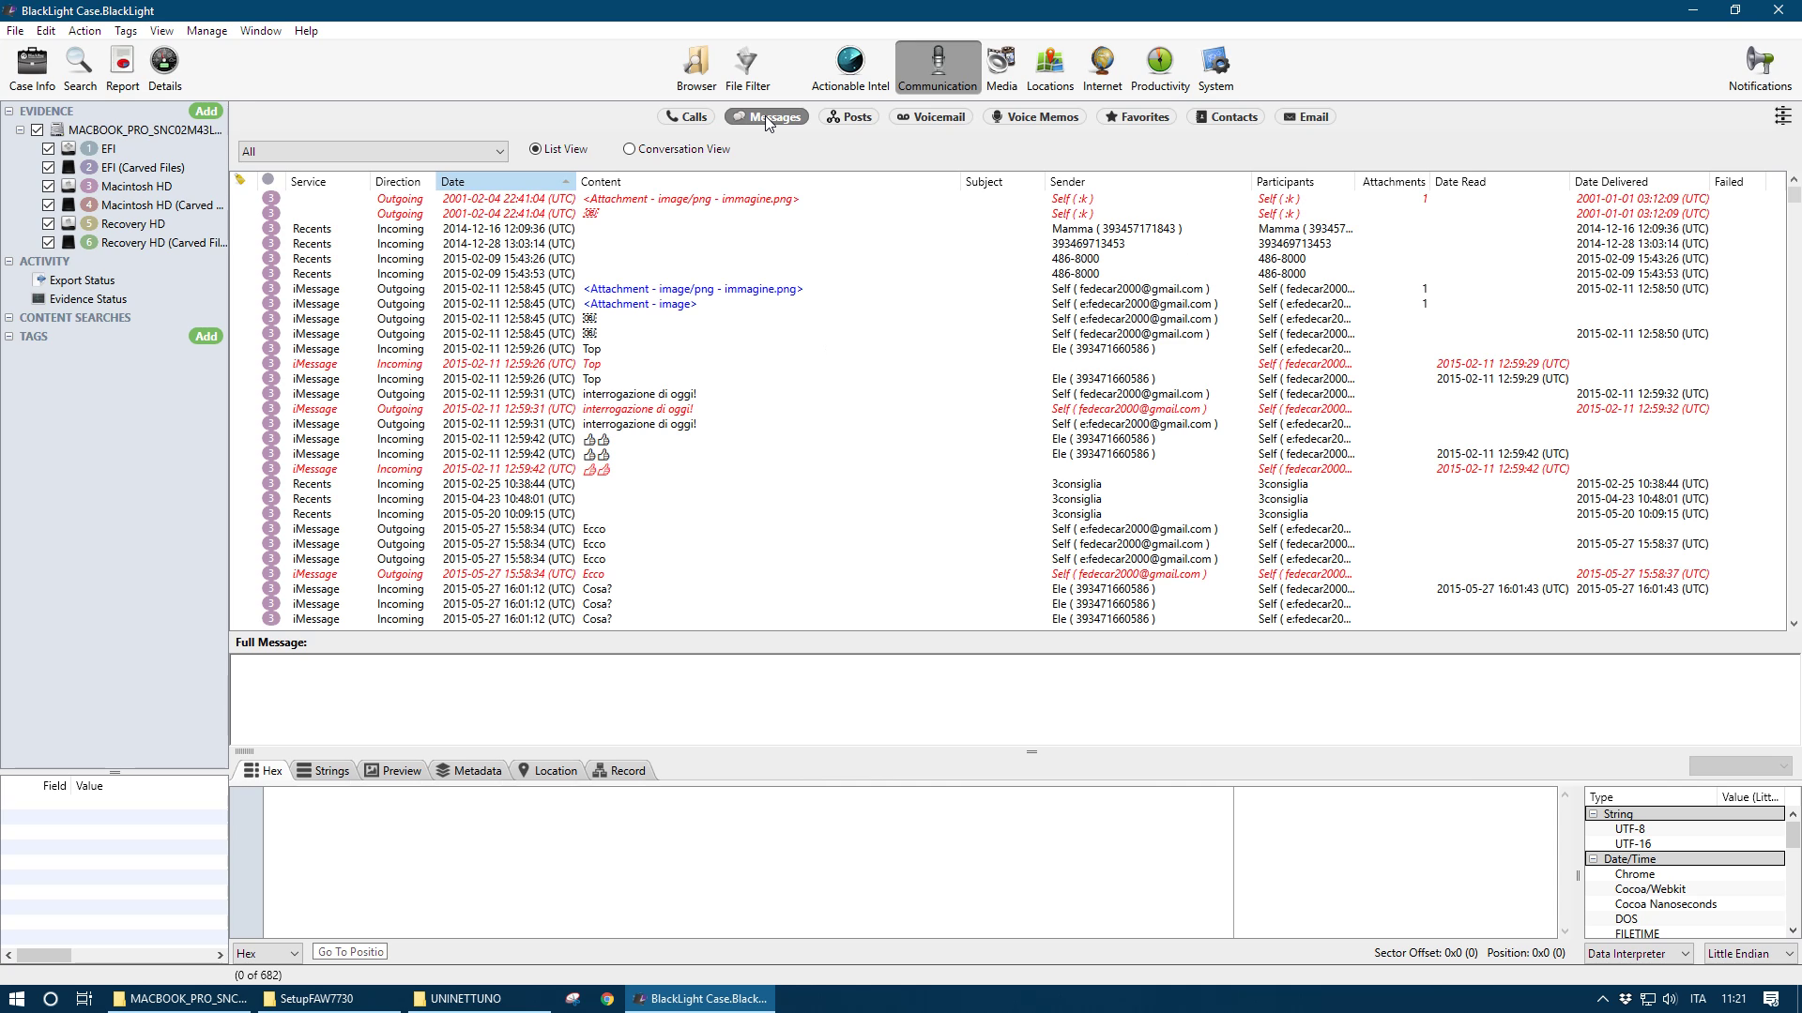1802x1013 pixels.
Task: Expand the CONTENT SEARCHES section
Action: [8, 318]
